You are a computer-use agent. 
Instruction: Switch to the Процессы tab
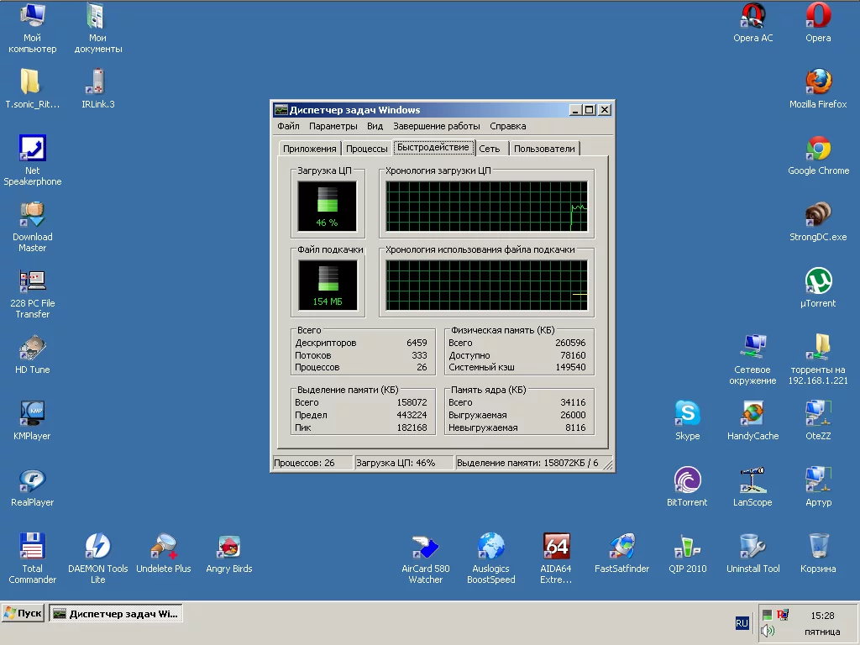click(x=367, y=149)
